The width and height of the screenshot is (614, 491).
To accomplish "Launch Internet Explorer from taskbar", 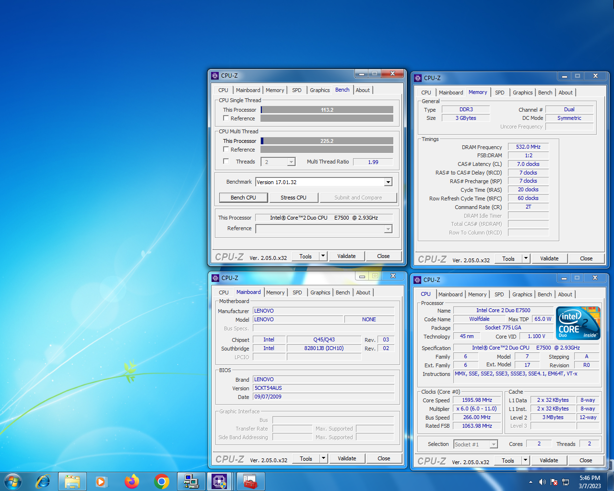I will 43,481.
